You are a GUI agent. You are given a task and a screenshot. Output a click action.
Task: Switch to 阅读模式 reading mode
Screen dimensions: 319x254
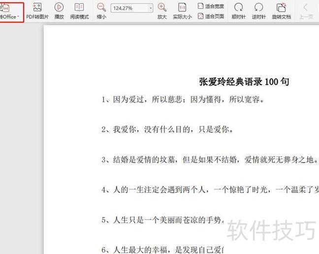pos(79,12)
